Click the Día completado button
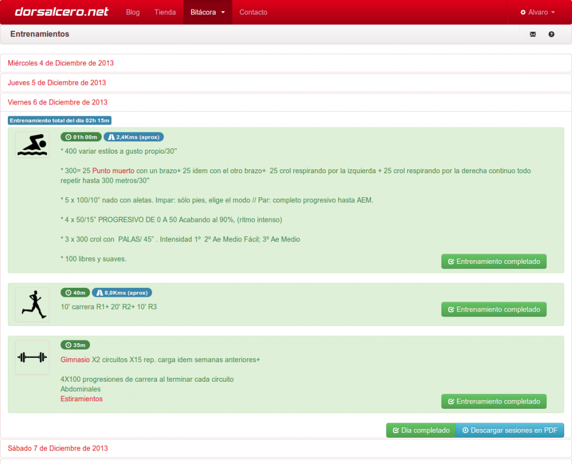 click(421, 430)
